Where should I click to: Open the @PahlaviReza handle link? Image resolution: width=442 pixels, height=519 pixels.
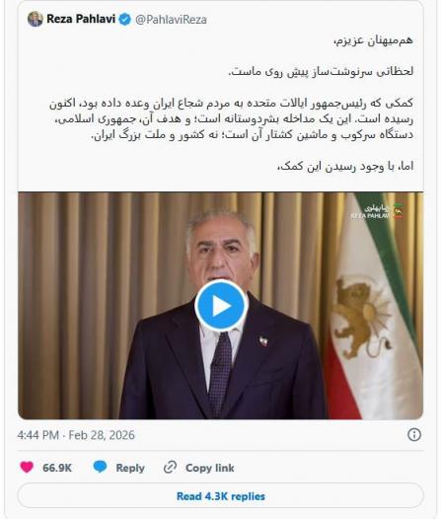click(171, 20)
